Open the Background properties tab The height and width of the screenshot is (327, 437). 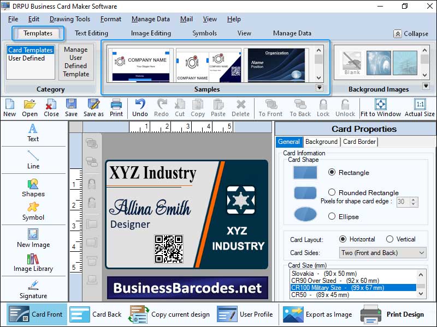point(321,142)
